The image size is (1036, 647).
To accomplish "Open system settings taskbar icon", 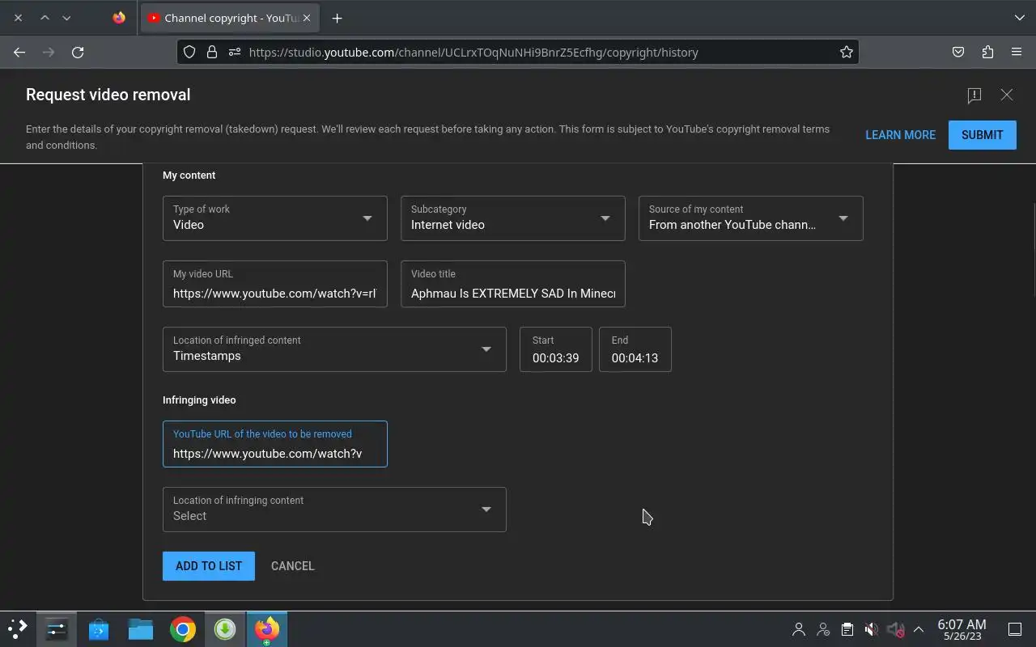I will (x=57, y=628).
